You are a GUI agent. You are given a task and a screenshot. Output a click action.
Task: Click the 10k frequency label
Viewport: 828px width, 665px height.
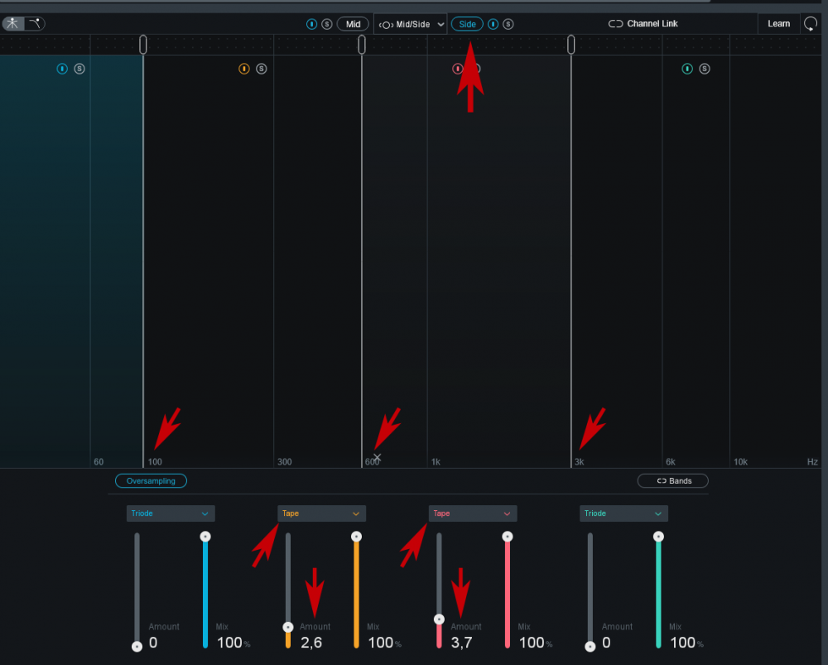[740, 461]
